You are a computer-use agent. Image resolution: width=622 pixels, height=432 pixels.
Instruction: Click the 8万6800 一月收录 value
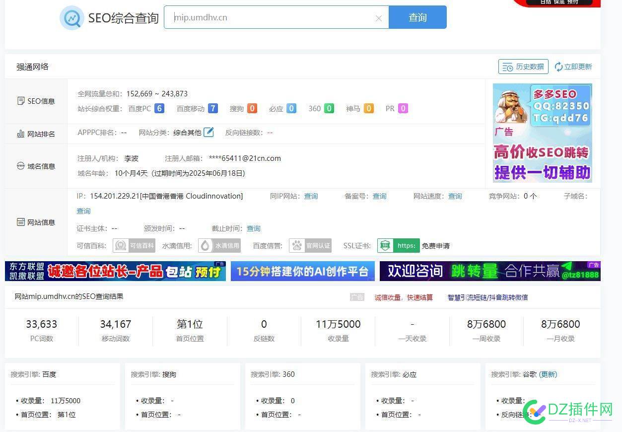(560, 324)
